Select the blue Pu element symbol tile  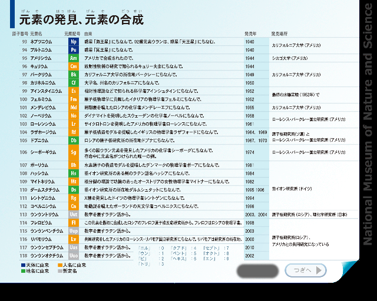point(74,50)
